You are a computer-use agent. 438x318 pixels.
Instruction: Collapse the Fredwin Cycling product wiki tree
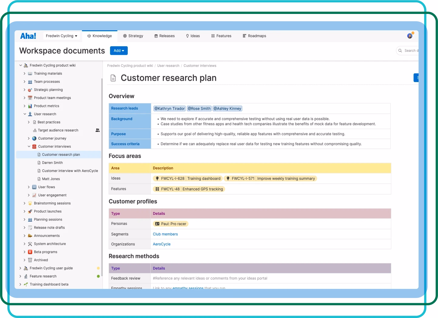[21, 65]
